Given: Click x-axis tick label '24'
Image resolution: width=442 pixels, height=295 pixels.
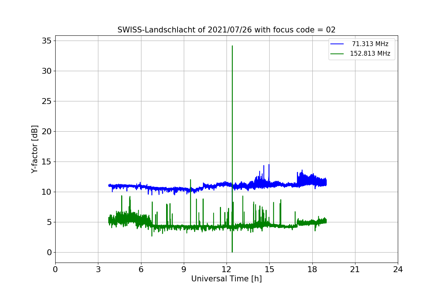Looking at the screenshot, I should (x=398, y=270).
